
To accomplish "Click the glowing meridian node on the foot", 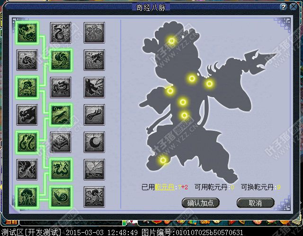I will (x=163, y=160).
